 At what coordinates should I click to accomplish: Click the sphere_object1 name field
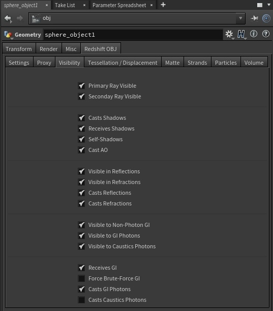133,35
